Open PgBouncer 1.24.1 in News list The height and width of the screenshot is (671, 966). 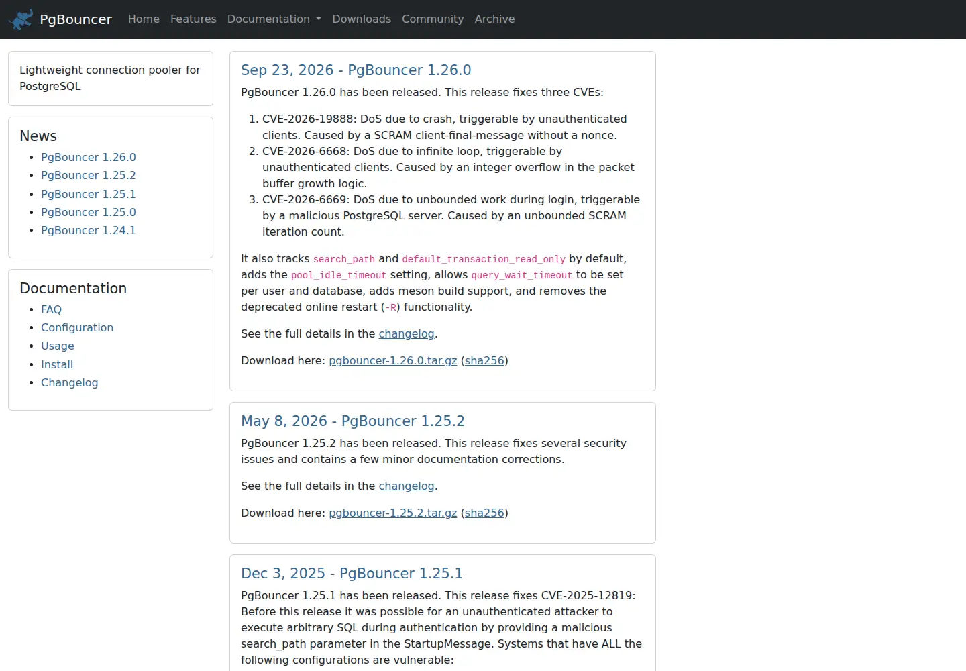(x=89, y=230)
